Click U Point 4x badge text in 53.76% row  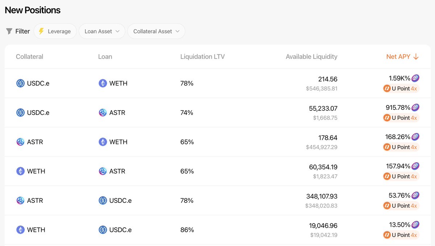[405, 206]
